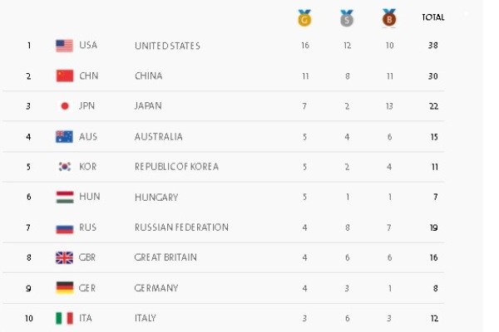Click the Italy flag icon

click(65, 318)
